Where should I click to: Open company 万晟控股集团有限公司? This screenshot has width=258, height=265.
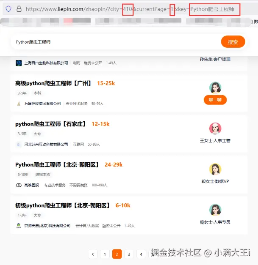(x=42, y=104)
